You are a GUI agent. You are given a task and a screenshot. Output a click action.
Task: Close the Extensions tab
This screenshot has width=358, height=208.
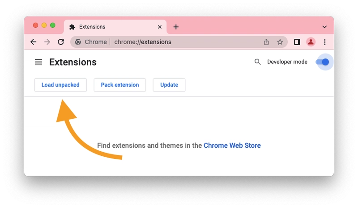click(x=160, y=27)
